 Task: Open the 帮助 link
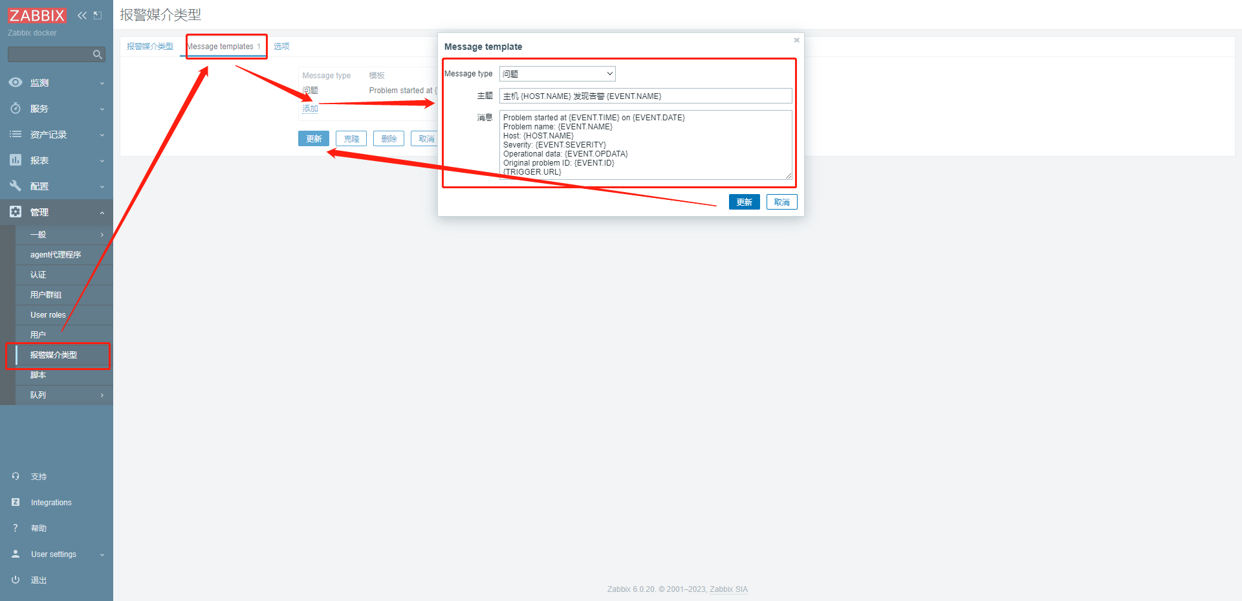pyautogui.click(x=39, y=529)
